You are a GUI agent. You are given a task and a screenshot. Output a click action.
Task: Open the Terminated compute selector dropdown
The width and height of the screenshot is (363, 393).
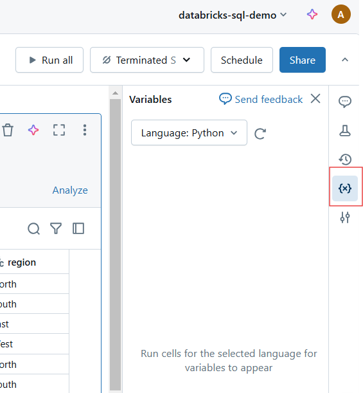tap(147, 60)
